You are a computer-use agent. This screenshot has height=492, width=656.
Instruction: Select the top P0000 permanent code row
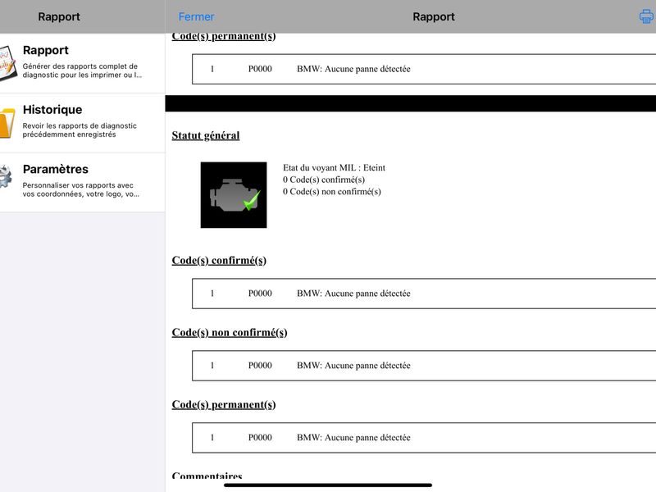[424, 69]
